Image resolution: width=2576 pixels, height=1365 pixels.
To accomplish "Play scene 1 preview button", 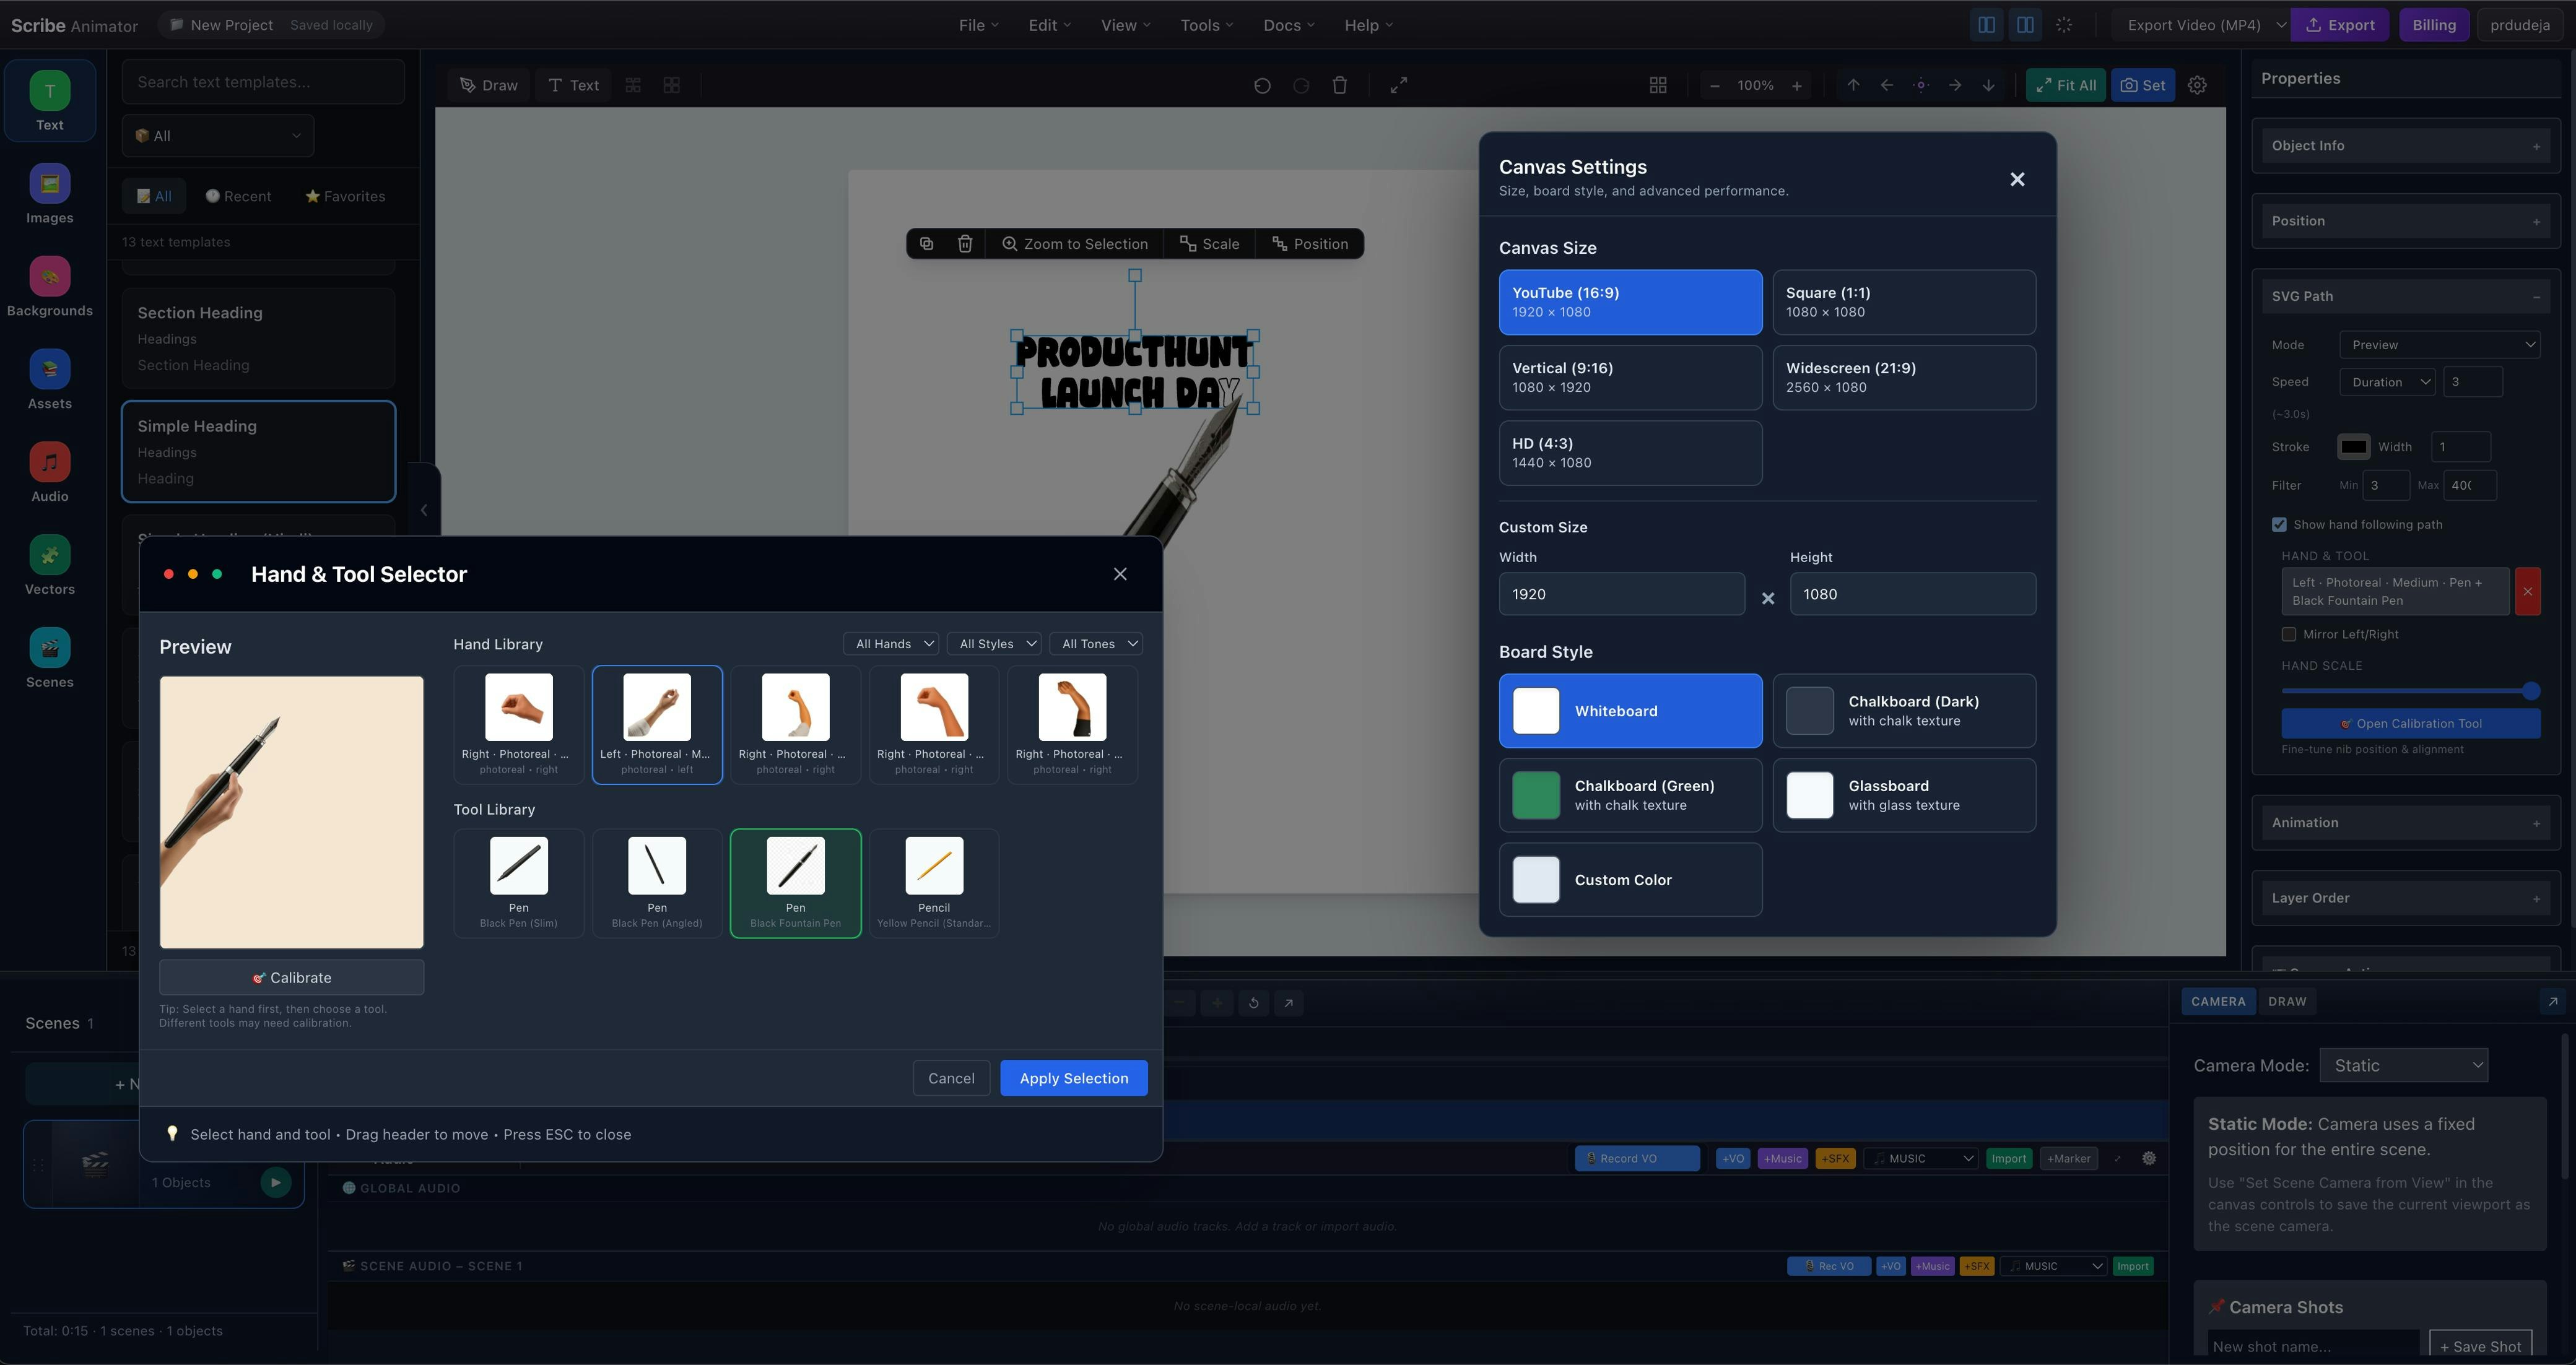I will [275, 1182].
